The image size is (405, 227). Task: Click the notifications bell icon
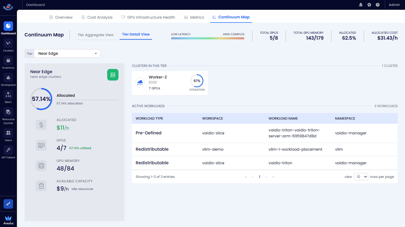click(361, 5)
